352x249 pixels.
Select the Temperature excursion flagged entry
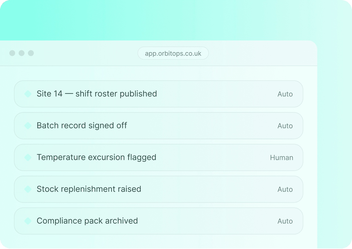pos(159,158)
